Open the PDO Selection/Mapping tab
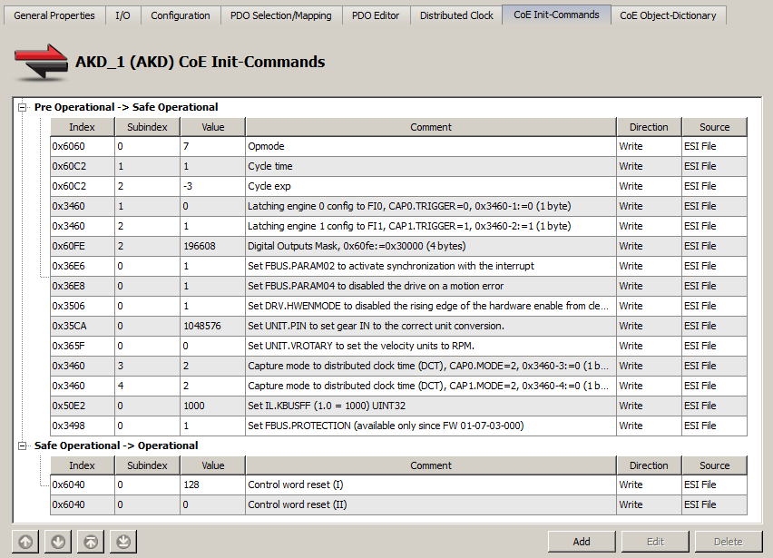 click(x=281, y=15)
